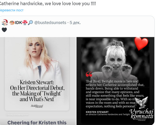Click the red heart sticker on quote image
This screenshot has height=125, width=159.
pos(141,44)
